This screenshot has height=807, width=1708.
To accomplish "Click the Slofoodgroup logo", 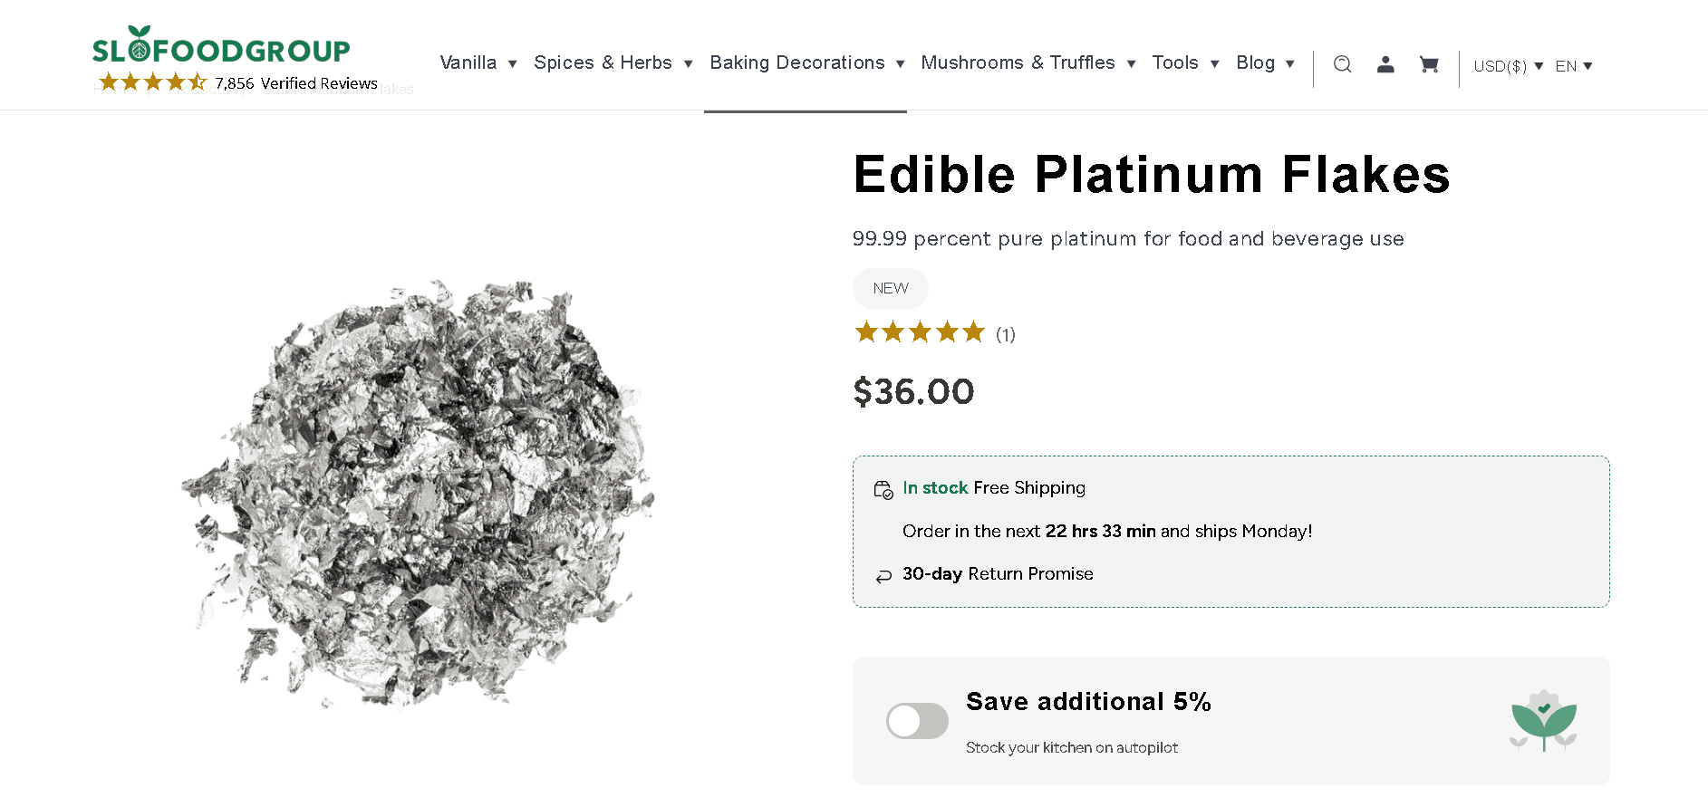I will (x=222, y=49).
